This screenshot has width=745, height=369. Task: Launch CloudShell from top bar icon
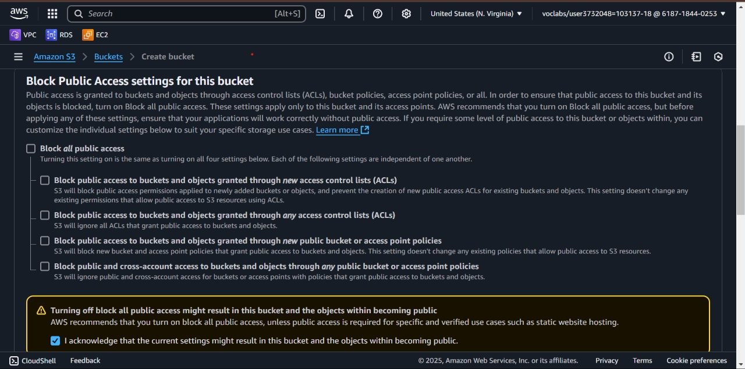[320, 14]
